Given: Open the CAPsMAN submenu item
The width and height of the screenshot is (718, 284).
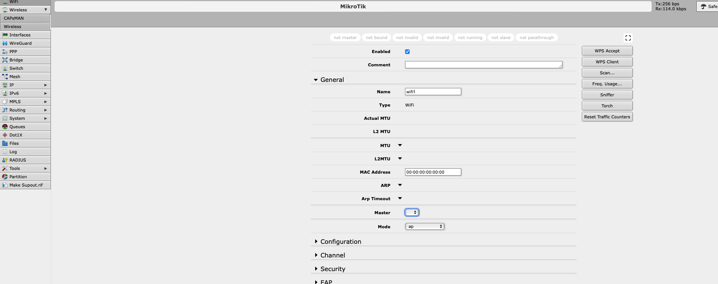Looking at the screenshot, I should (x=25, y=18).
